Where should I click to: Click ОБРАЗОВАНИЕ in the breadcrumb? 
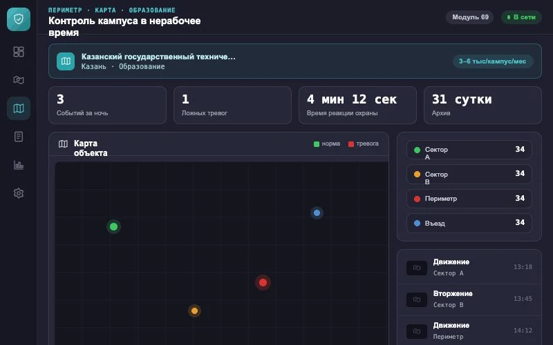click(152, 10)
